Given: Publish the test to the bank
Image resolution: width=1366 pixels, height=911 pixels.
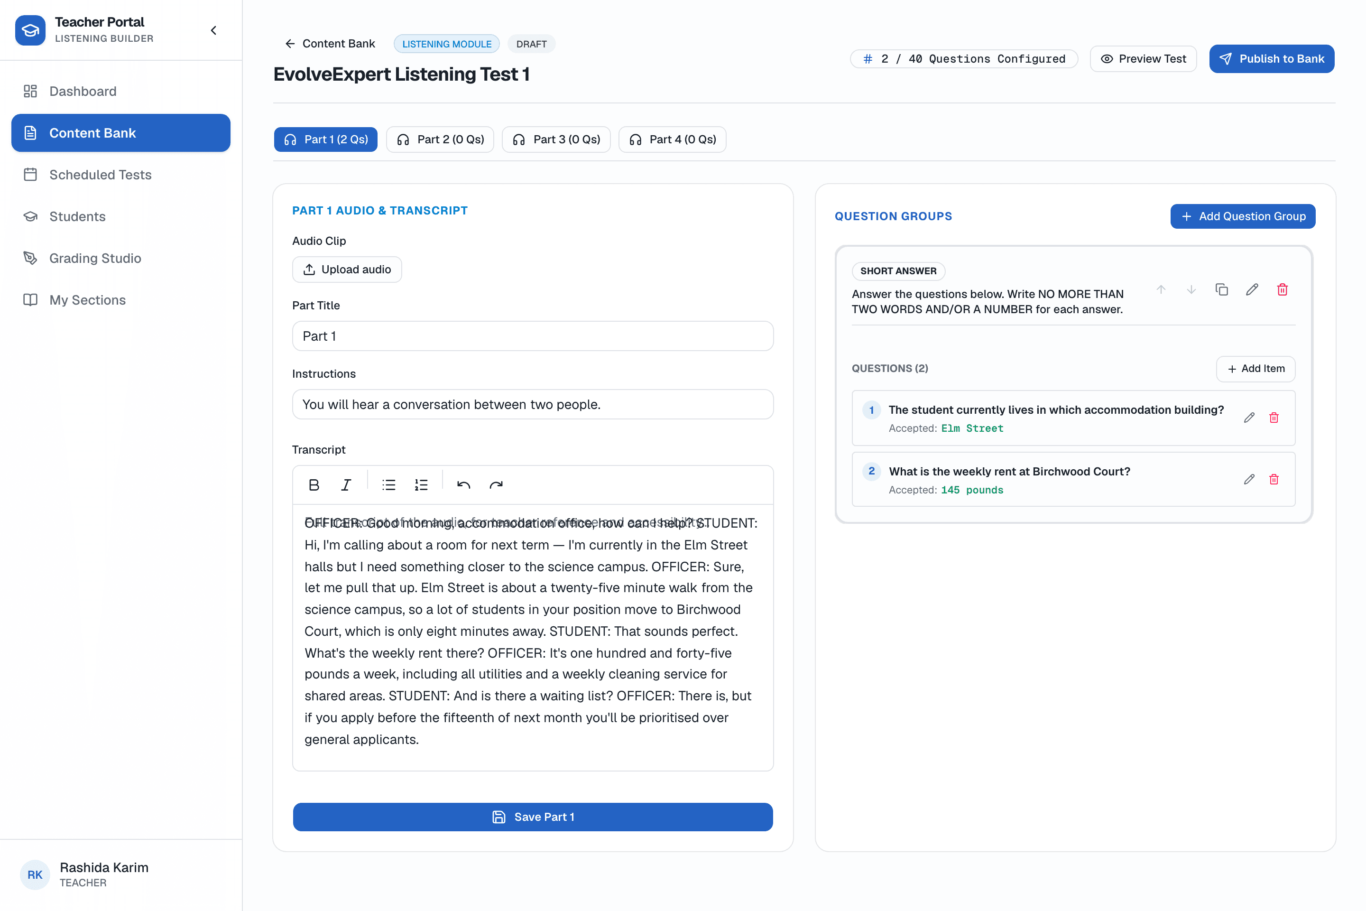Looking at the screenshot, I should tap(1271, 59).
